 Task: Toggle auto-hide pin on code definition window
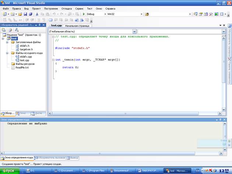tap(220, 120)
